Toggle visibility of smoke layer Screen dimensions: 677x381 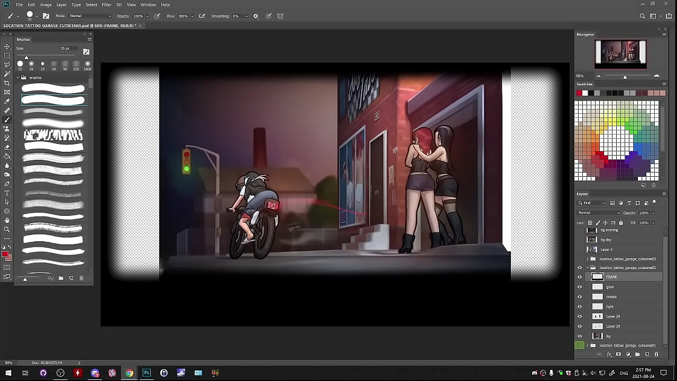tap(580, 297)
